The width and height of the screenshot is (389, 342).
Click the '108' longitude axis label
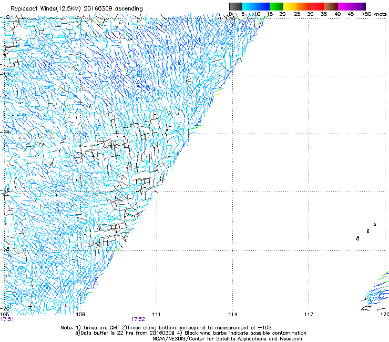(80, 315)
